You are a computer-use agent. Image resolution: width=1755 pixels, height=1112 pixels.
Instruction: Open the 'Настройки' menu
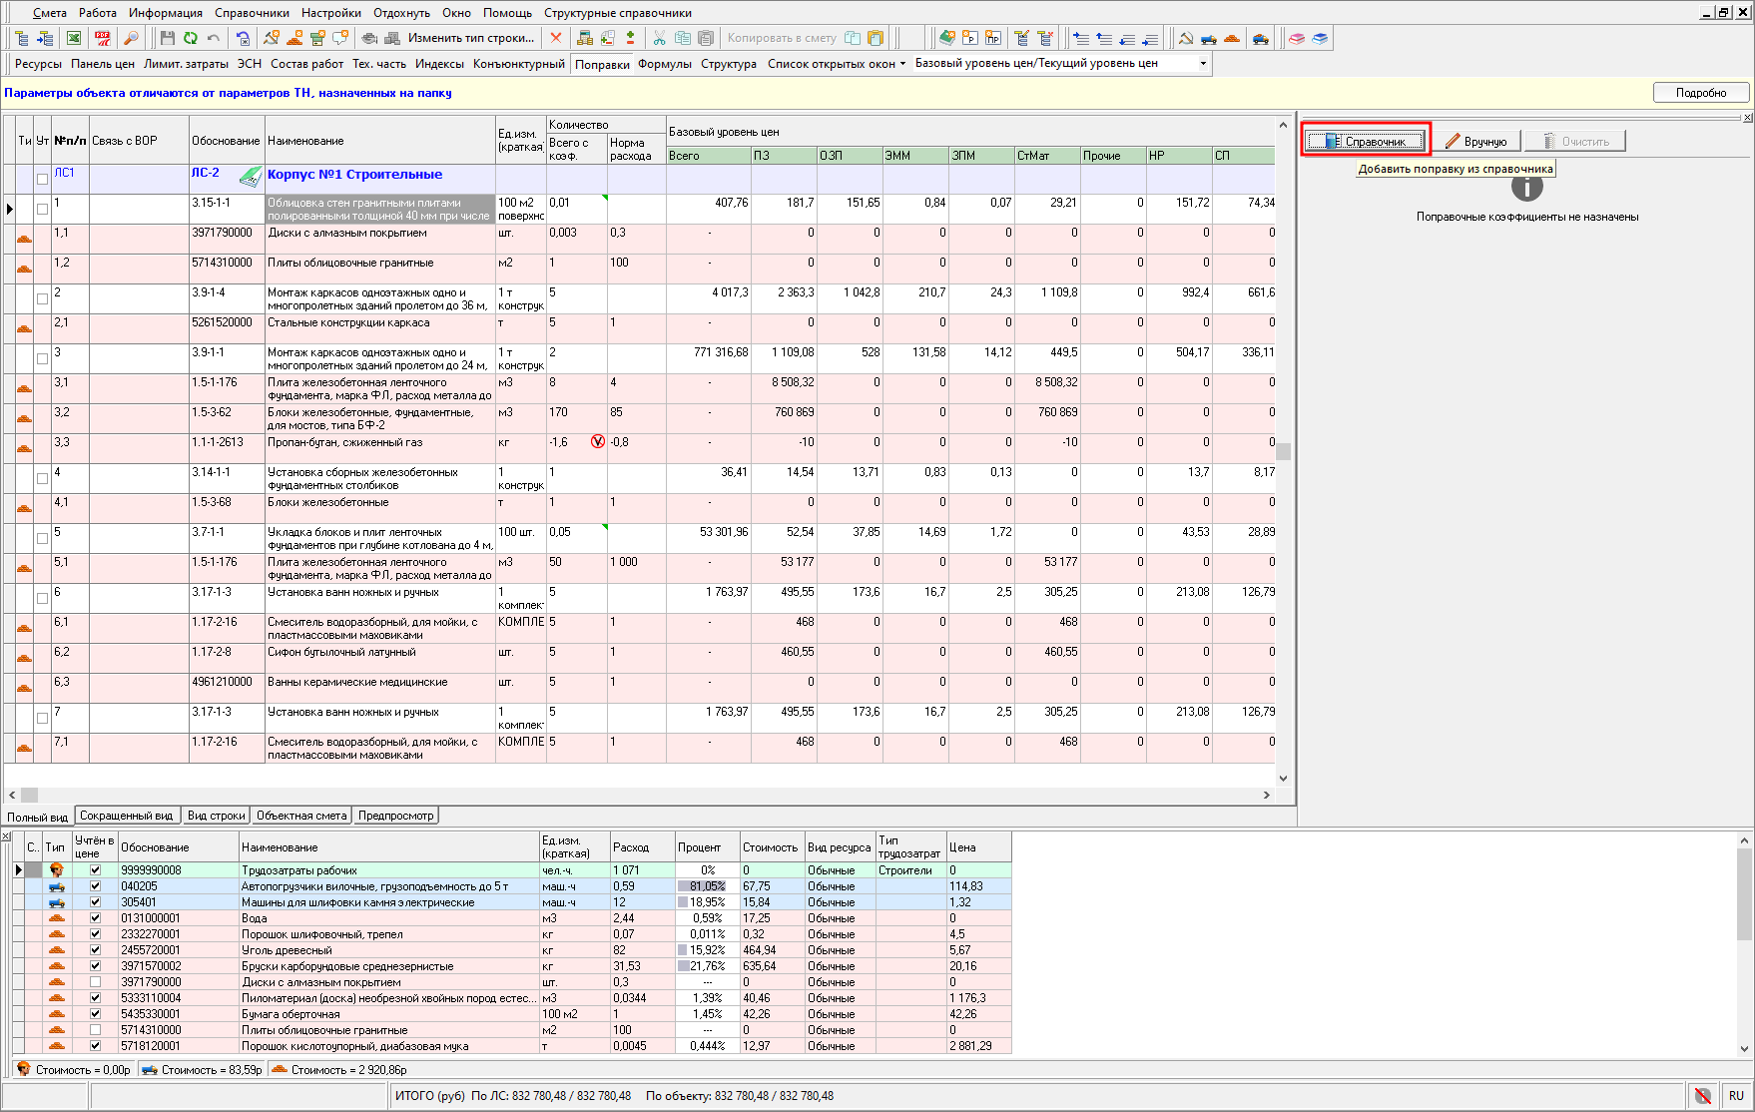tap(331, 13)
